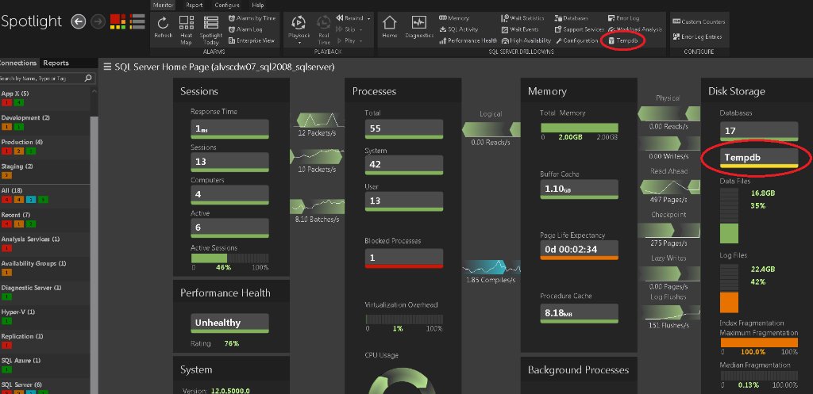Open the hamburger menu beside SQL Server Home Page

107,67
